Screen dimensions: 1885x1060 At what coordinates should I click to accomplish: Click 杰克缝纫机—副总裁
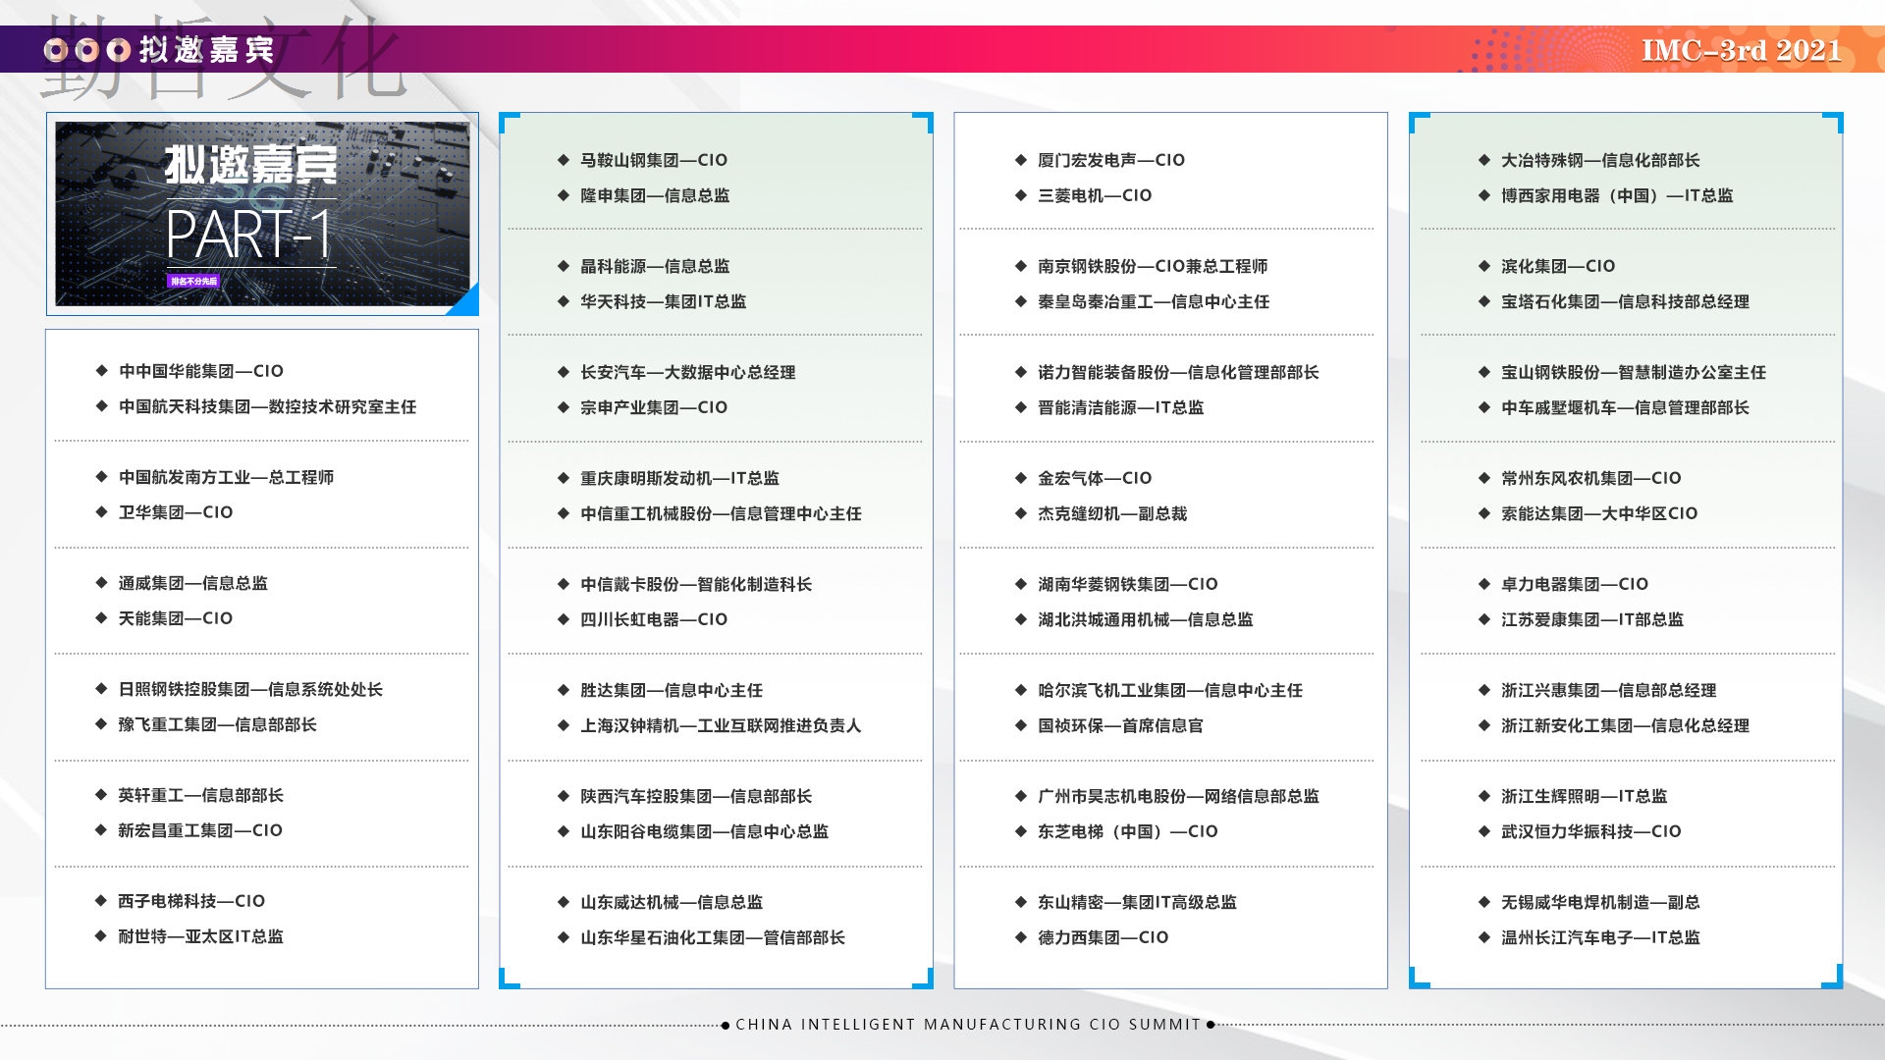[x=1112, y=513]
